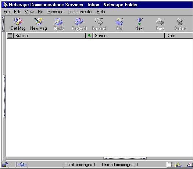The image size is (193, 169).
Task: Open the Go menu
Action: [40, 12]
